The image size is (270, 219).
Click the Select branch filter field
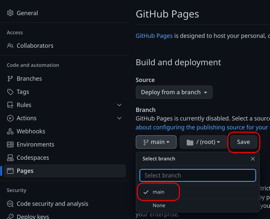point(198,176)
